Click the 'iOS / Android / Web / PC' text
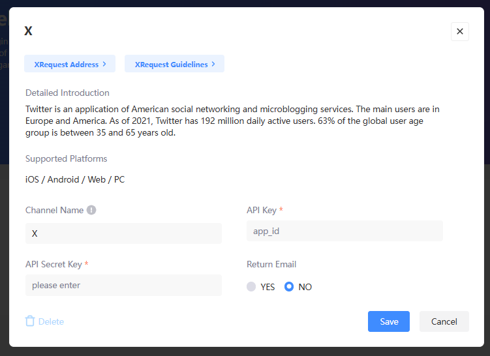 coord(75,179)
